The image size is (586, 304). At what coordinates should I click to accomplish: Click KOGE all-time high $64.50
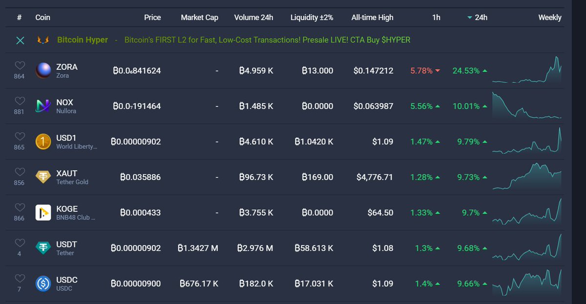pos(380,213)
